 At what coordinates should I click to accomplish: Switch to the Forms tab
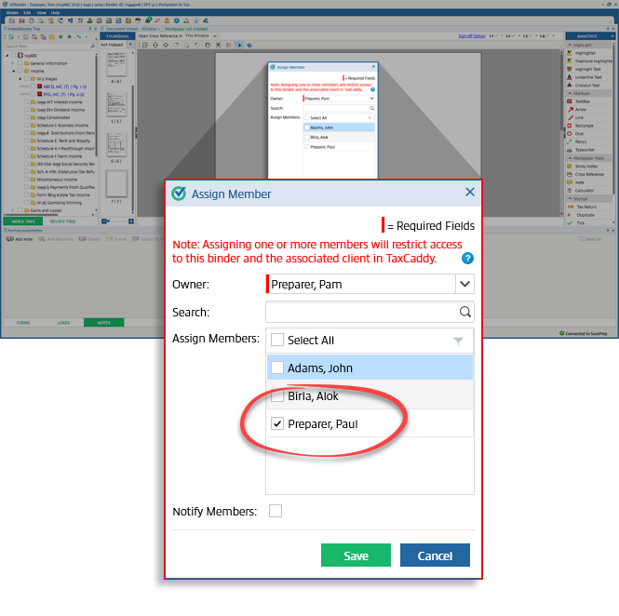(23, 323)
